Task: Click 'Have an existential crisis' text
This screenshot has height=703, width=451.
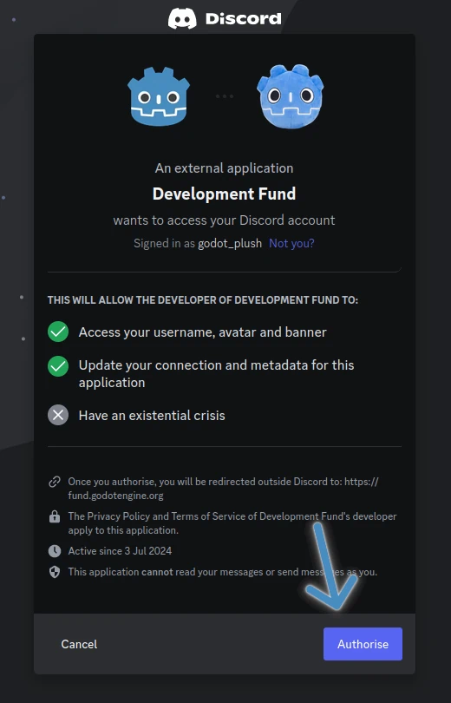Action: tap(152, 416)
